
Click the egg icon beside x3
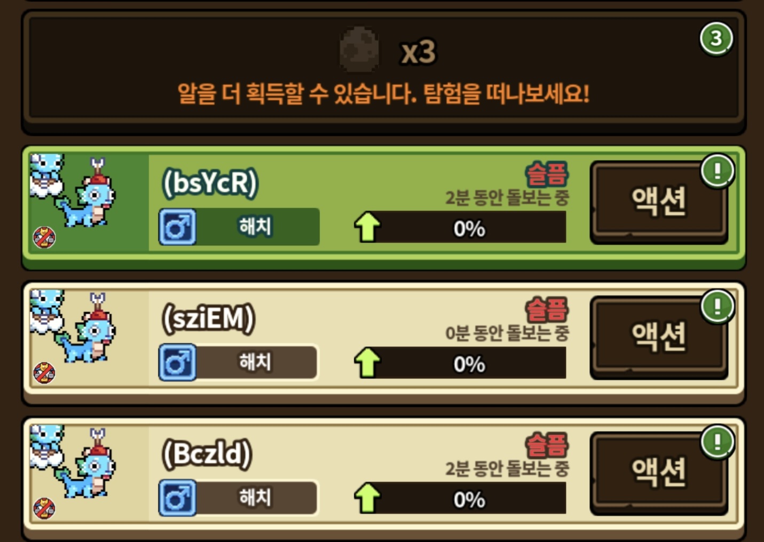coord(359,50)
